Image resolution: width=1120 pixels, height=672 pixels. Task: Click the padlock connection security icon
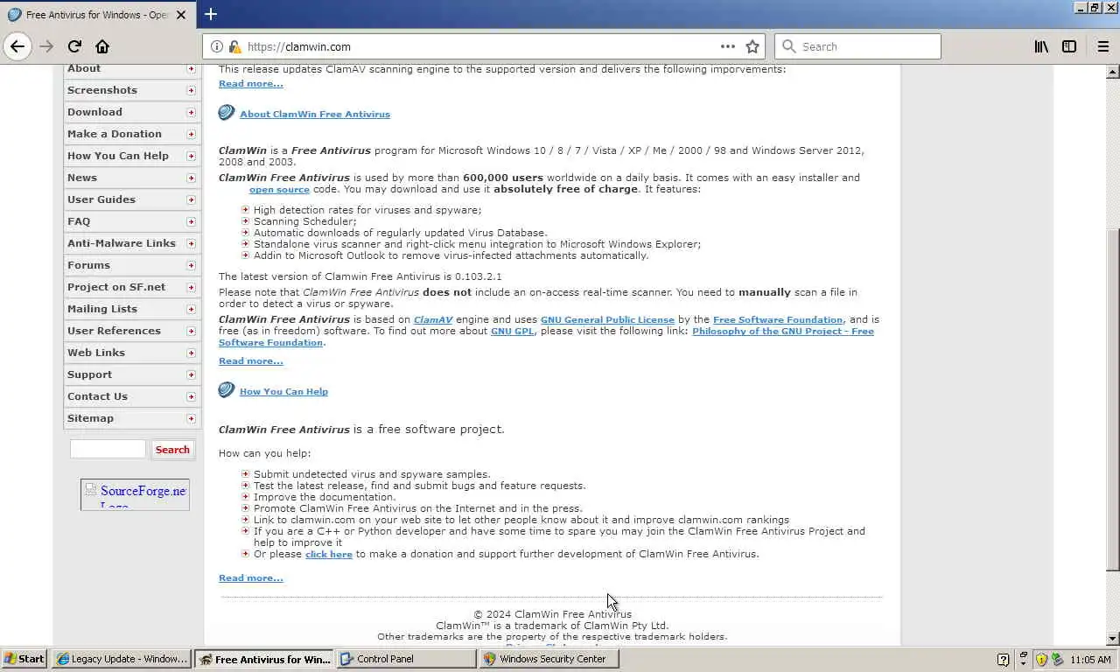click(234, 46)
